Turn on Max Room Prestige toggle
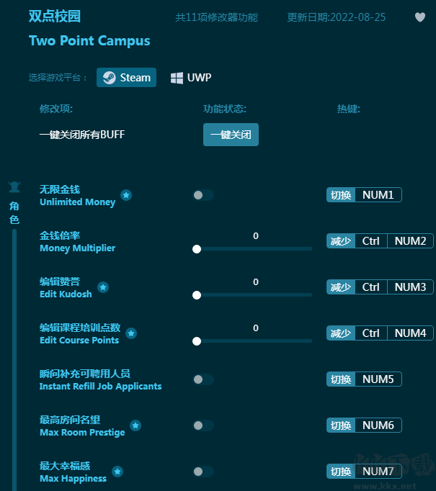 coord(203,425)
